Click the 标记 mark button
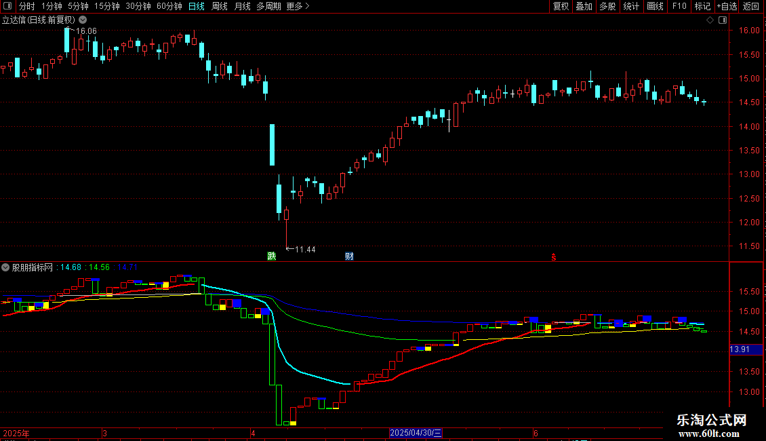The image size is (766, 441). click(x=702, y=6)
